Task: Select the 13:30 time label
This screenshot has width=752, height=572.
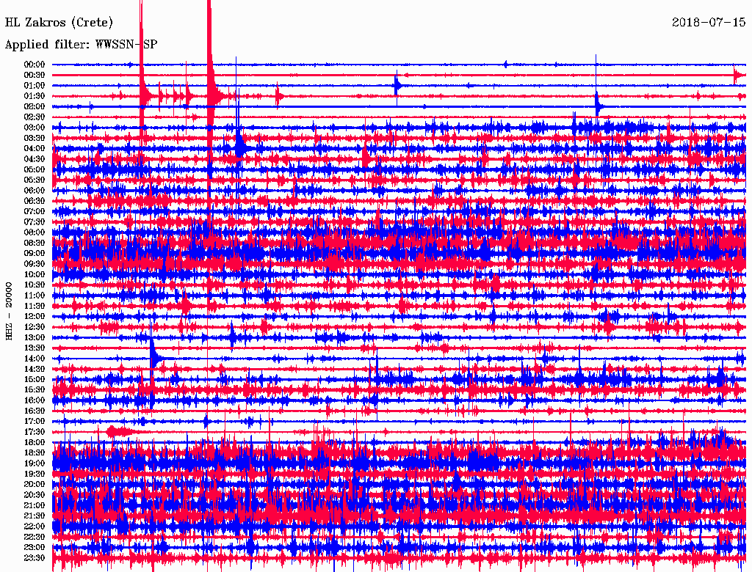Action: click(x=35, y=348)
